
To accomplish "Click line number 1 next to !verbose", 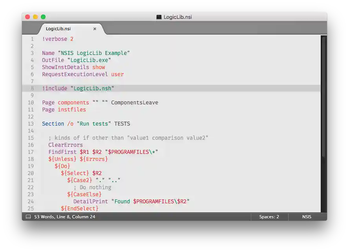I will [x=32, y=39].
